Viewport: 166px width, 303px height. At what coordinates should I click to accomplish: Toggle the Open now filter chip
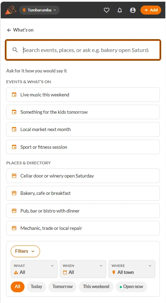[131, 287]
